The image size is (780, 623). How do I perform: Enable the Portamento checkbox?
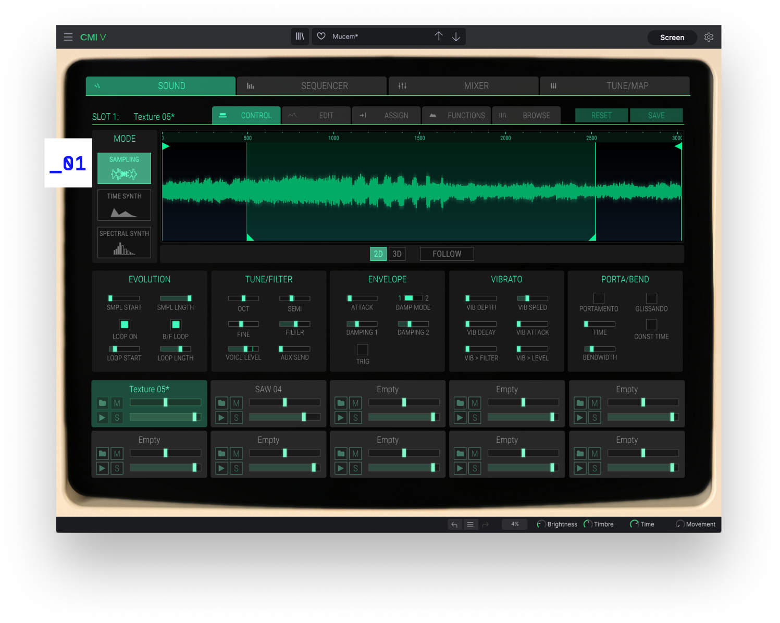(599, 298)
